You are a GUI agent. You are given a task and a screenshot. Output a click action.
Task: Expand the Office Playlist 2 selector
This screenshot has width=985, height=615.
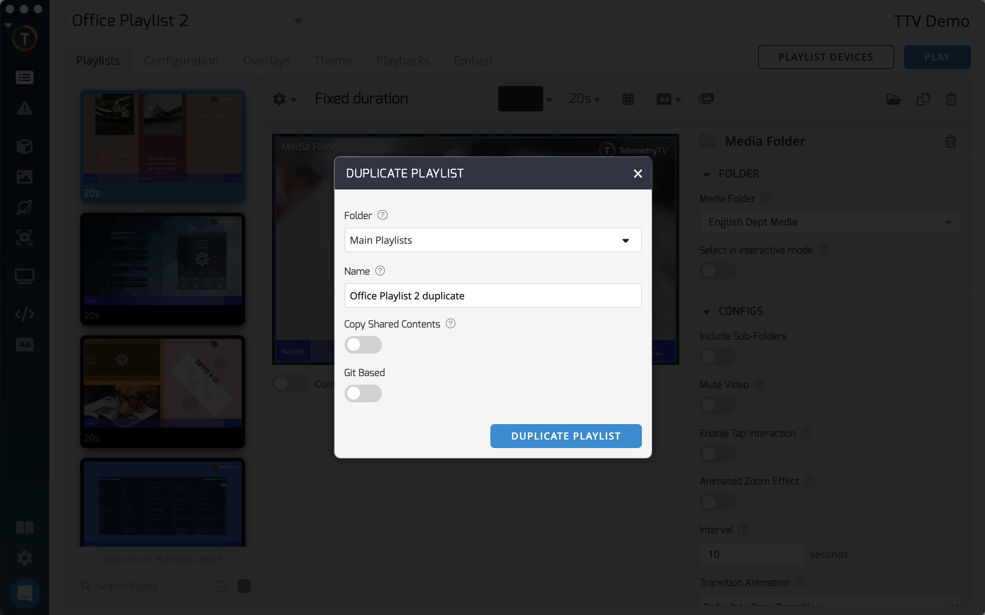[x=187, y=21]
